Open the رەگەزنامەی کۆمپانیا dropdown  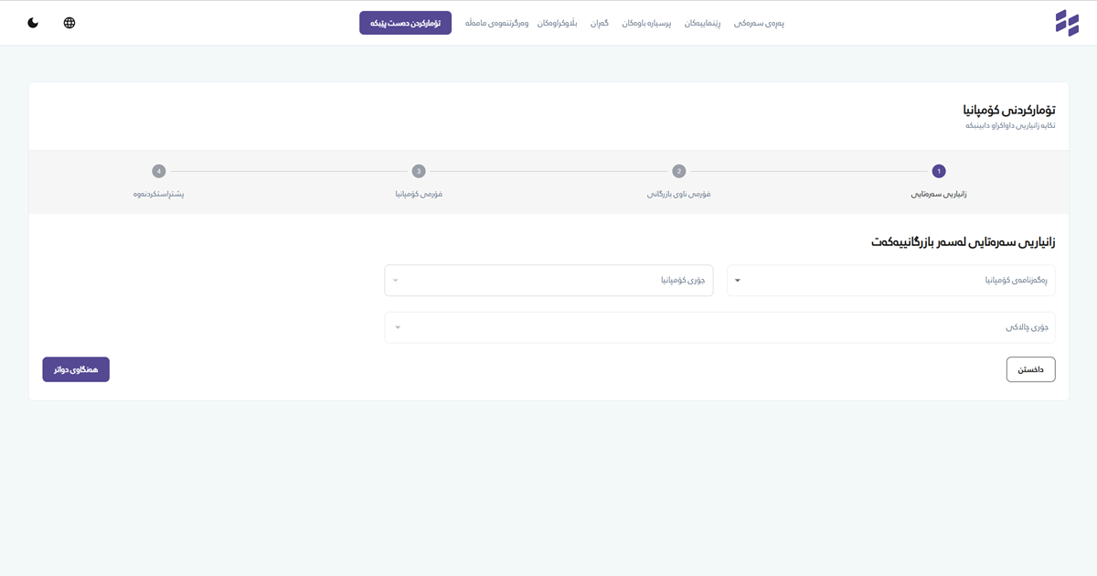(890, 281)
